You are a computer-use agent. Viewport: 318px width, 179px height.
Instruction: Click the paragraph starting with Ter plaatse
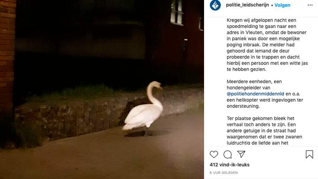pos(264,131)
